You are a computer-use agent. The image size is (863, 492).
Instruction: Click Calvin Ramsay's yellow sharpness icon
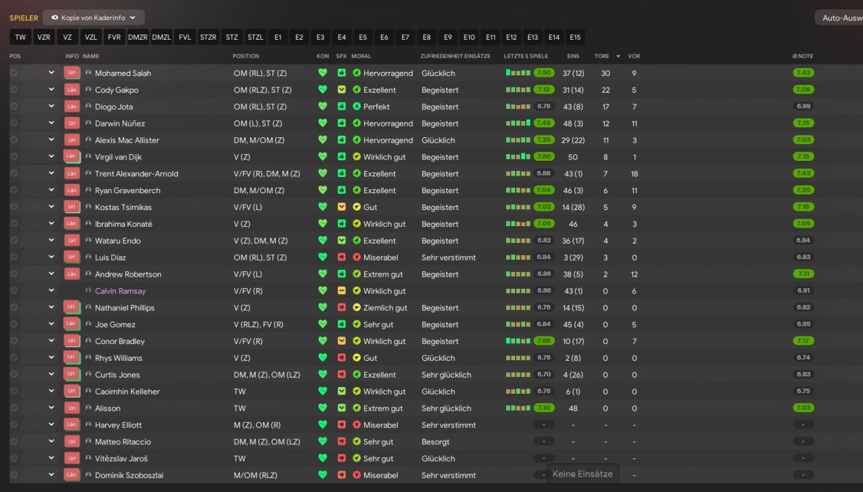[342, 291]
